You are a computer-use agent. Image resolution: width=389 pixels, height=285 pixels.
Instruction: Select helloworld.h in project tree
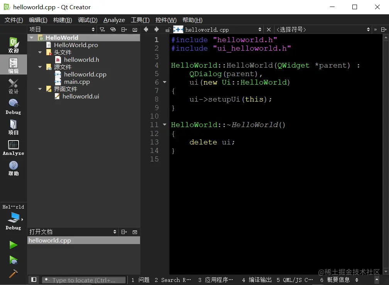81,59
